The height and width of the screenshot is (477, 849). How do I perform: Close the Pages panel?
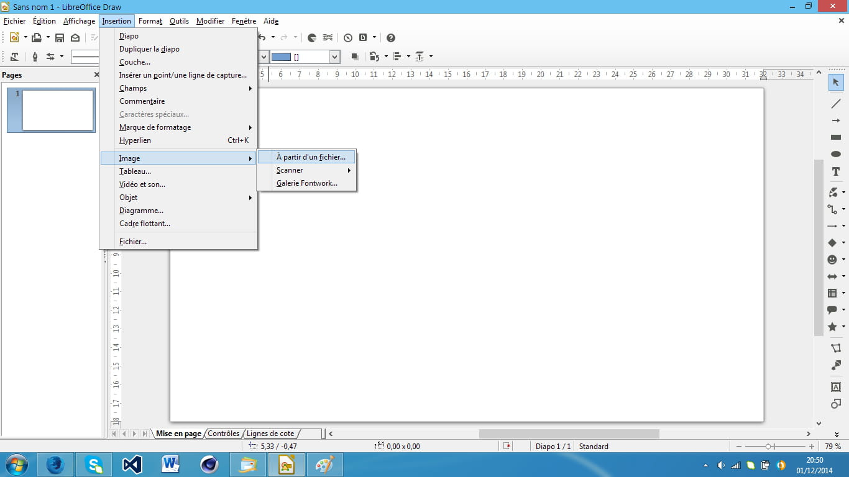96,75
